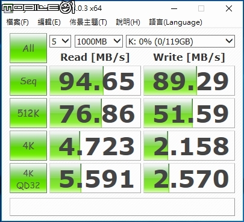Start the Seq sequential test
Screen dimensions: 244x222
coord(28,81)
